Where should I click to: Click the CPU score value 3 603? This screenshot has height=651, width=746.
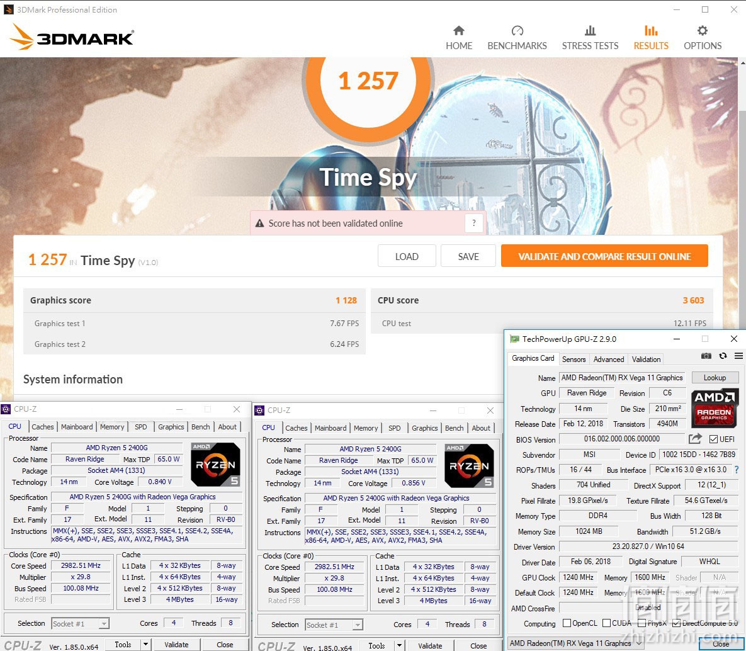coord(693,300)
